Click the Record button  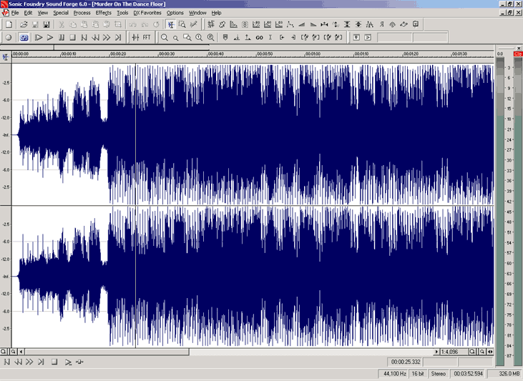point(9,38)
